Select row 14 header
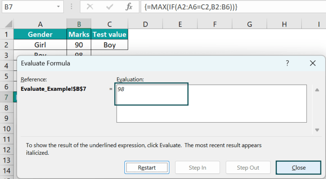Screen dimensions: 326x179 (x=6, y=171)
